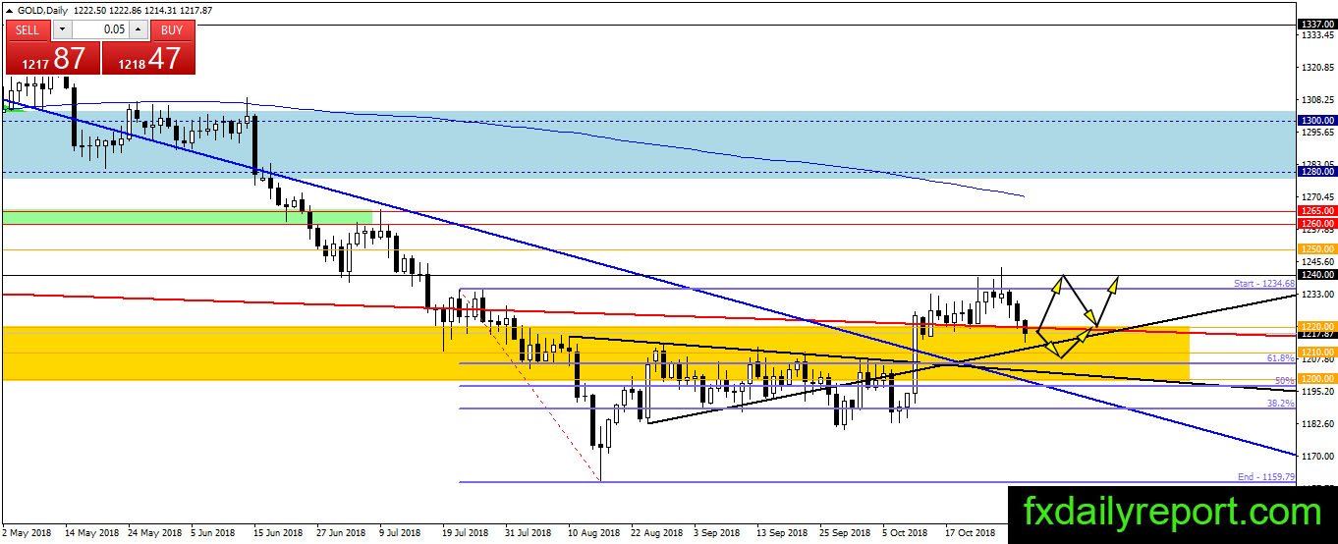This screenshot has width=1338, height=544.
Task: Click the GOLD,Daily chart title
Action: 45,10
